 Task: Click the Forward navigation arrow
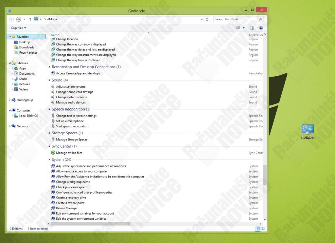pos(19,19)
